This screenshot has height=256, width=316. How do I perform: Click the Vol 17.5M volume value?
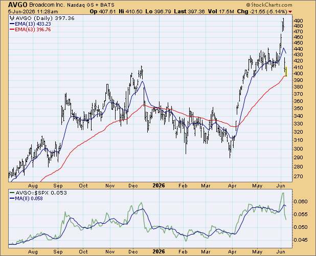[x=221, y=11]
